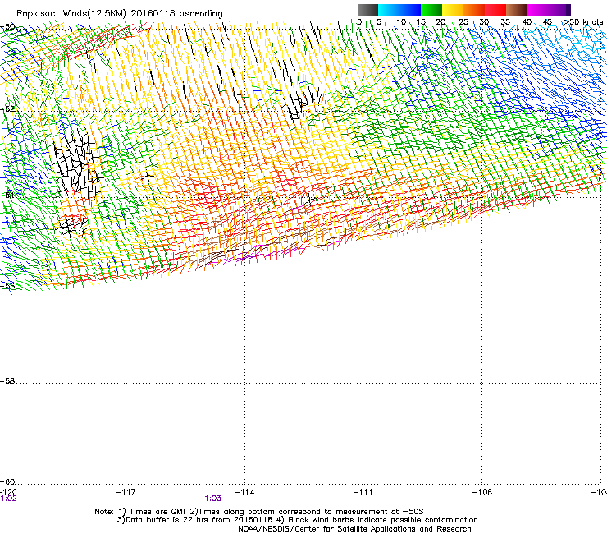Click the purple 1:02 time stamp
This screenshot has width=607, height=534.
(x=8, y=499)
